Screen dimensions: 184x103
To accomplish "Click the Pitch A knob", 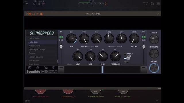I will click(x=109, y=39).
